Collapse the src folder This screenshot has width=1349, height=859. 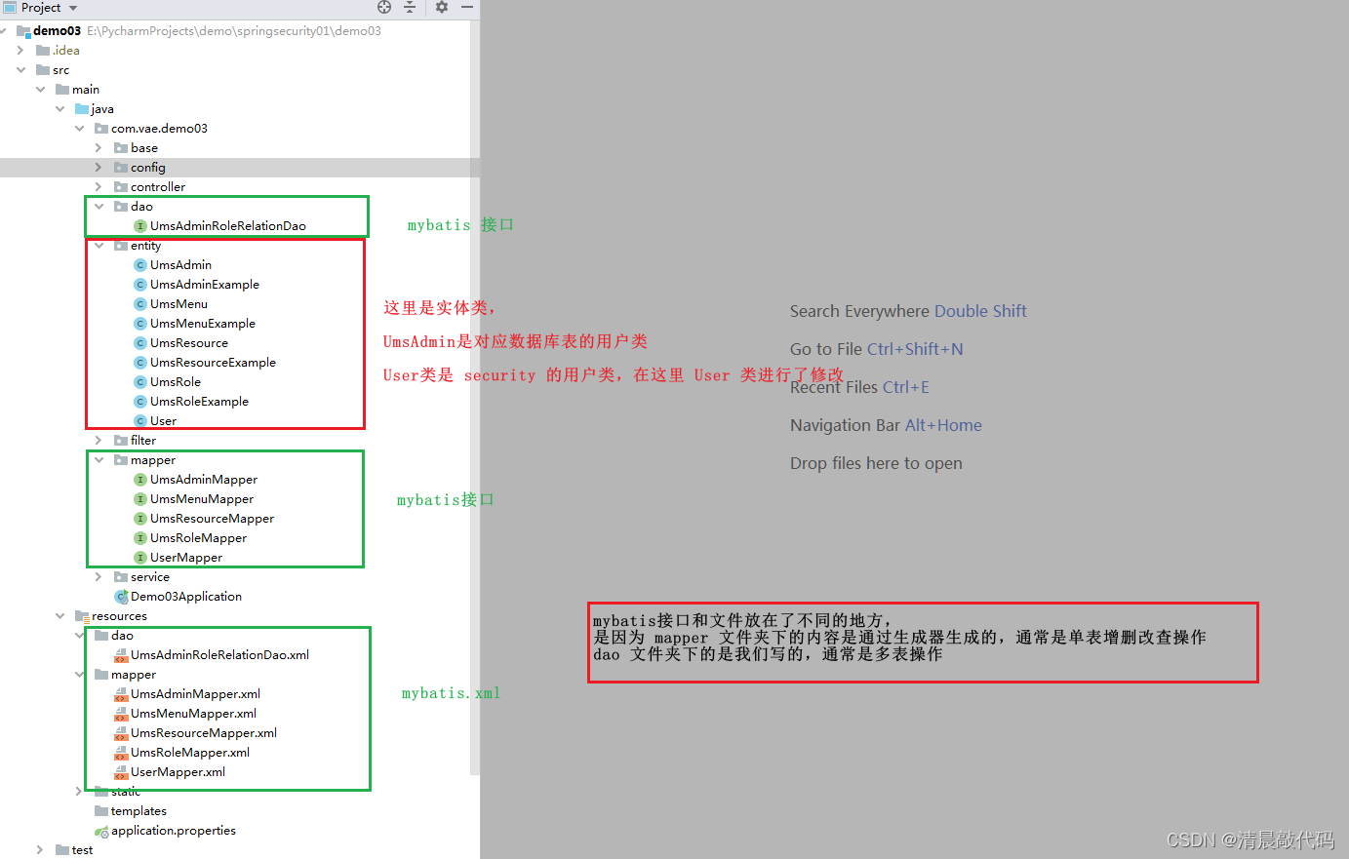[21, 69]
